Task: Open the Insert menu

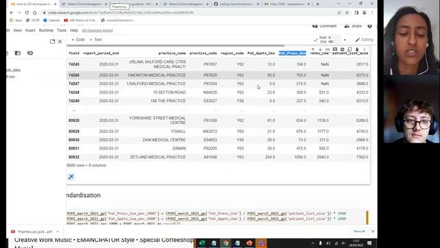Action: tap(30, 30)
